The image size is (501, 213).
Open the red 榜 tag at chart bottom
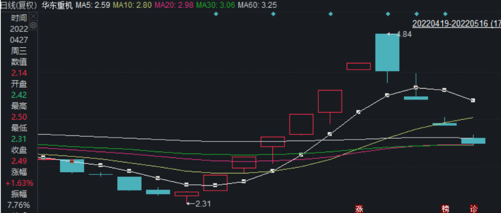445,209
